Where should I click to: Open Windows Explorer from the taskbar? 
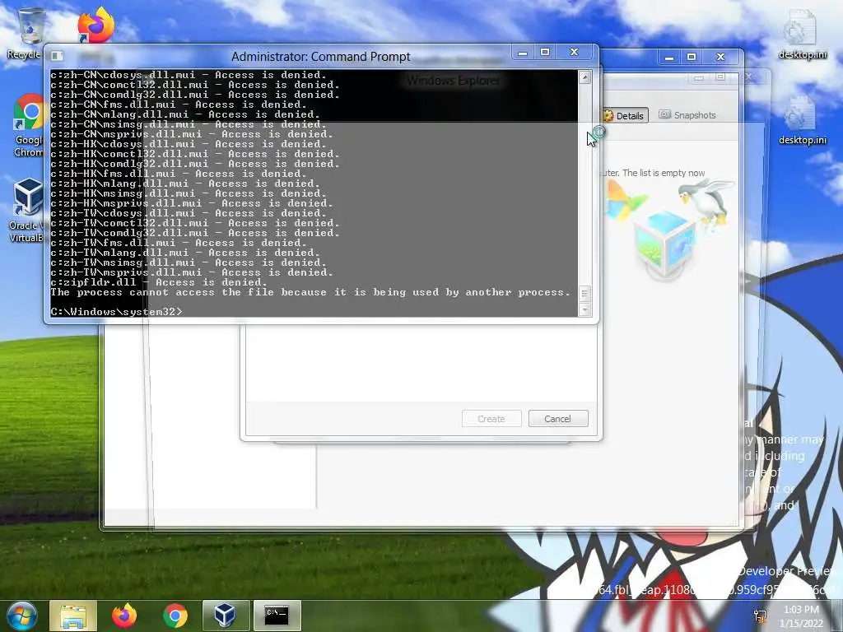click(x=73, y=616)
